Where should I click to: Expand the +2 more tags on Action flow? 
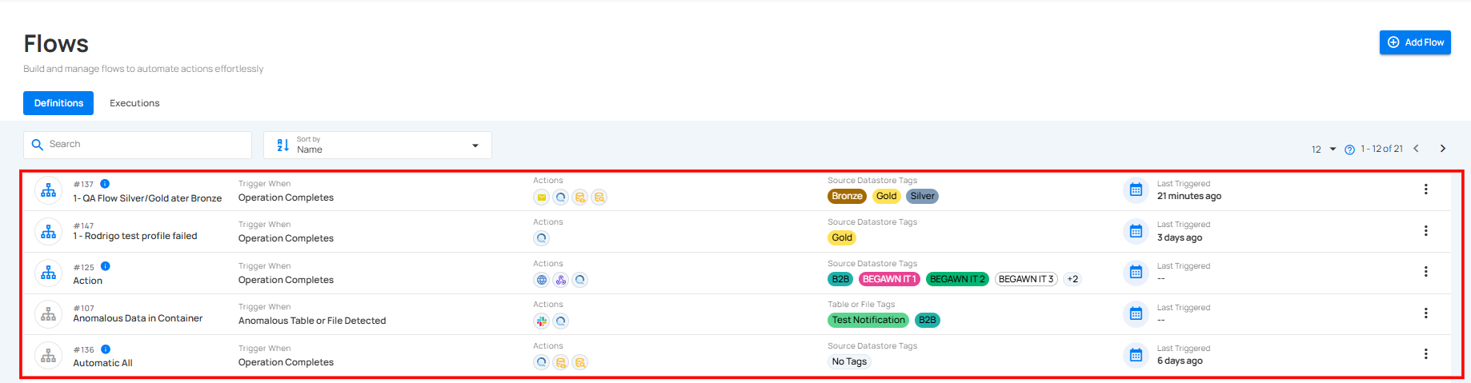(1072, 279)
